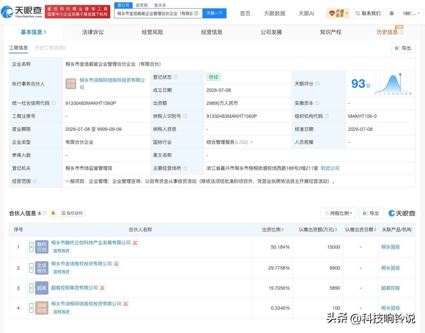Viewport: 425px width, 333px height.
Task: Click help icon next to 合伙人信息 4
Action: pos(45,213)
